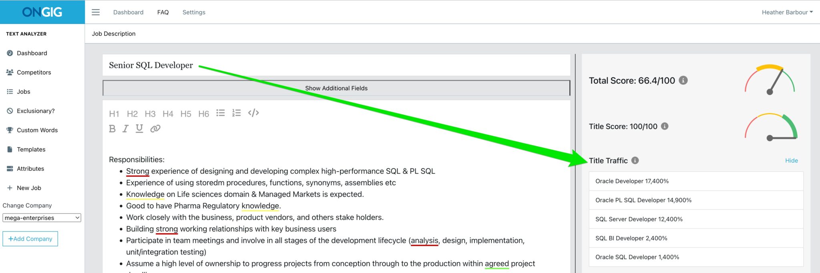The width and height of the screenshot is (820, 273).
Task: Toggle code view icon
Action: 253,113
